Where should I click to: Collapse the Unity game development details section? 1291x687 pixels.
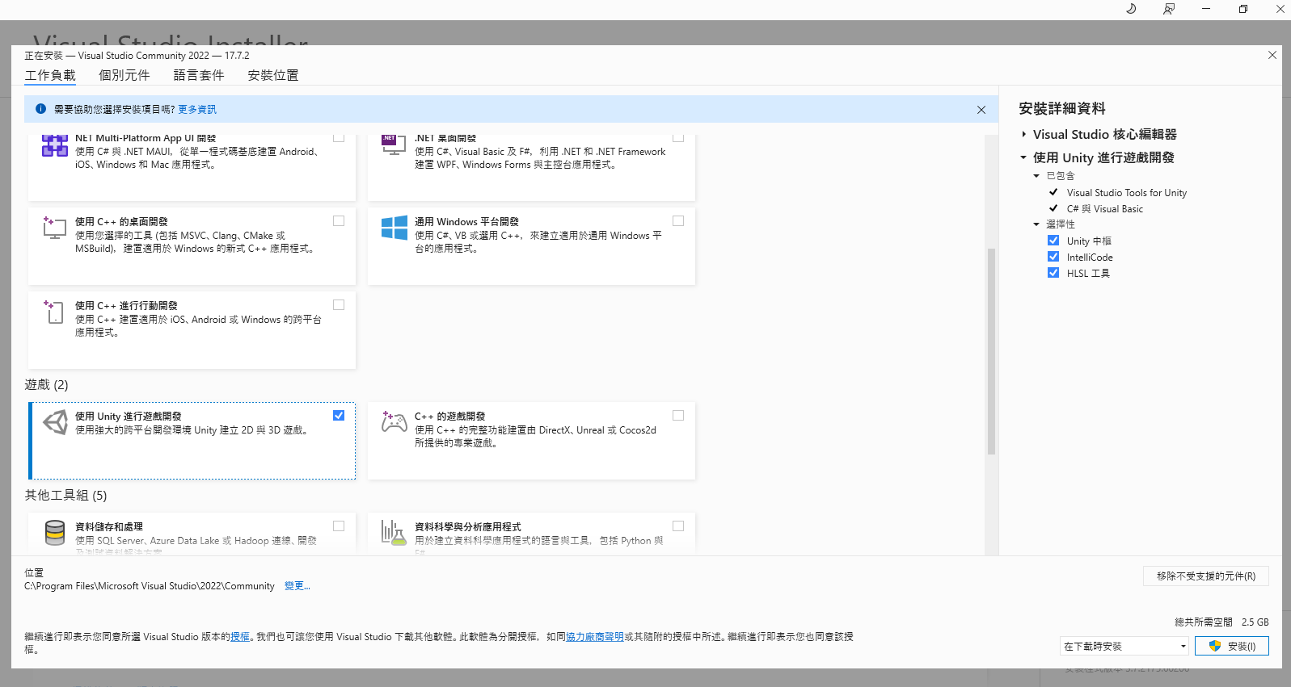click(x=1023, y=157)
